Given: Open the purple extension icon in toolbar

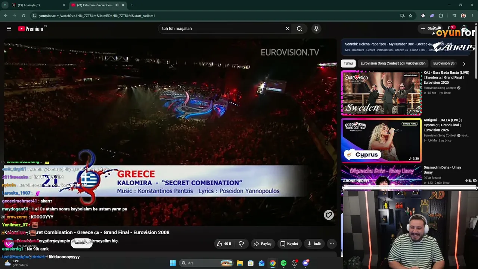Looking at the screenshot, I should (x=432, y=16).
